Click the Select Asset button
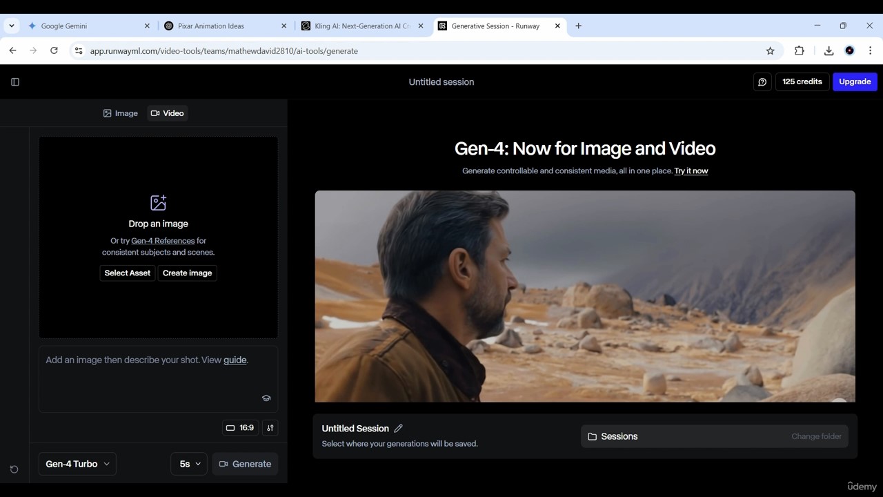Viewport: 883px width, 497px height. pos(128,273)
